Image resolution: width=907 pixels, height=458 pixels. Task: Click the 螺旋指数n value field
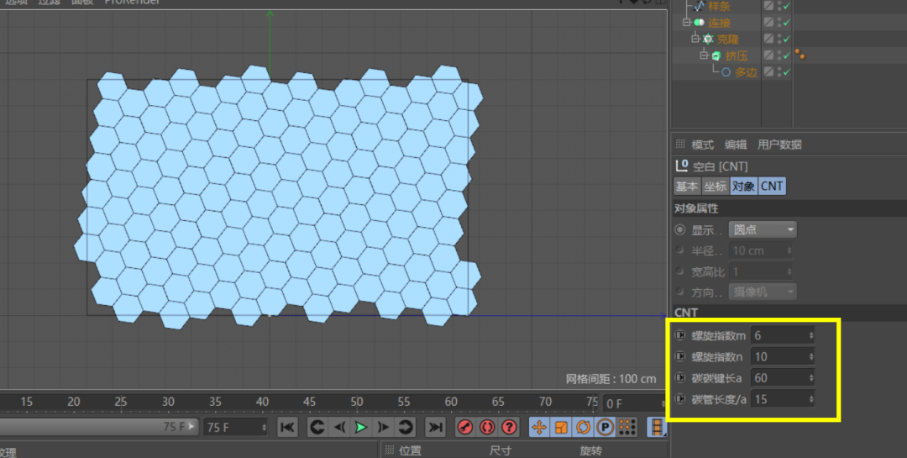pos(783,356)
